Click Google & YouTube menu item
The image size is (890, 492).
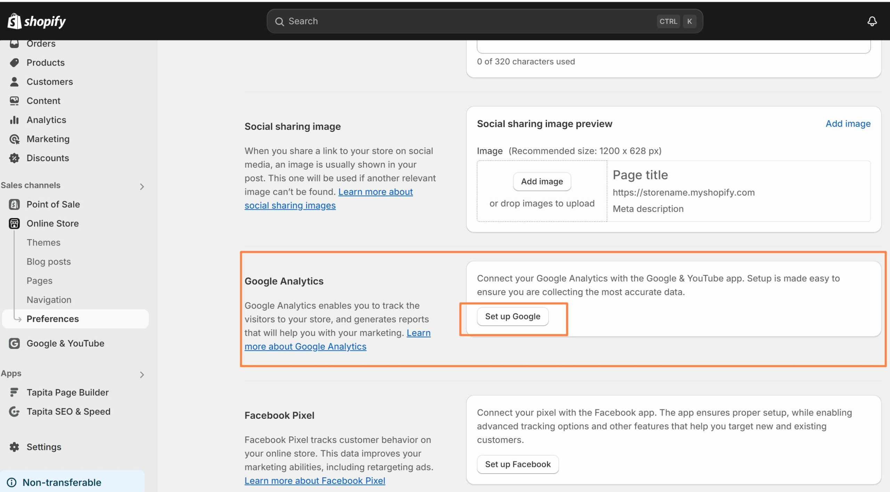click(65, 343)
